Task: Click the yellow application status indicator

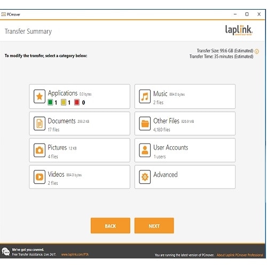Action: pos(64,102)
